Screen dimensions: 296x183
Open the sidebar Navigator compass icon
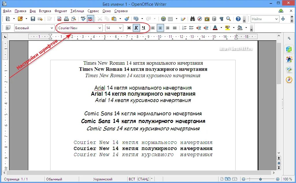coord(289,80)
